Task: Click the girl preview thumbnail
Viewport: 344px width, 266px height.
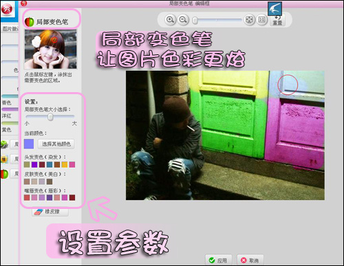Action: point(51,49)
